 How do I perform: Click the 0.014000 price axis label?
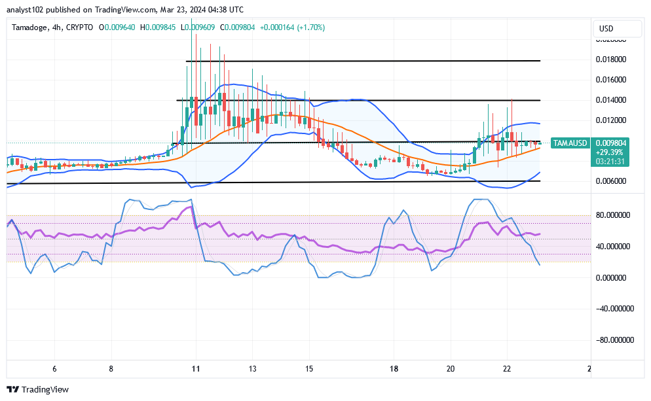coord(611,100)
